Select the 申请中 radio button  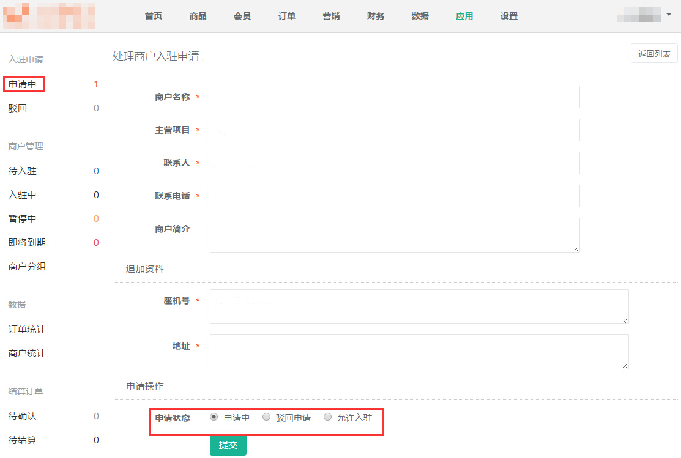[x=214, y=418]
